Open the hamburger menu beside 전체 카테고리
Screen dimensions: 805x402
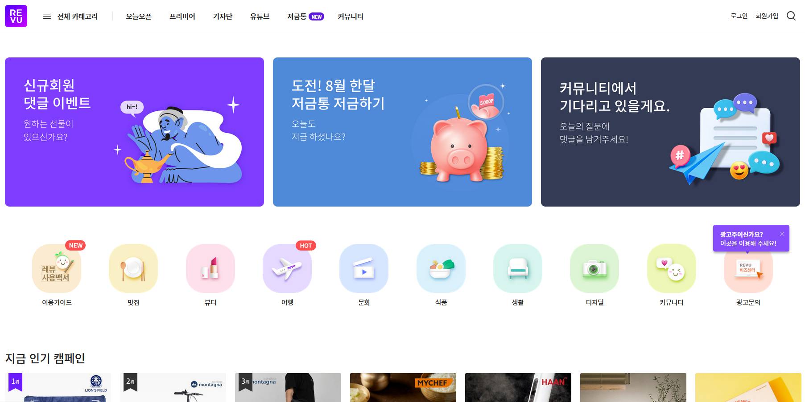(x=47, y=16)
